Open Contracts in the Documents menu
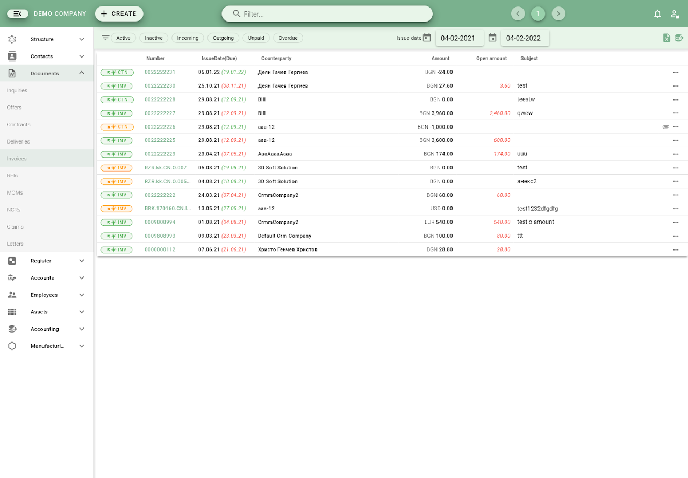 point(19,125)
